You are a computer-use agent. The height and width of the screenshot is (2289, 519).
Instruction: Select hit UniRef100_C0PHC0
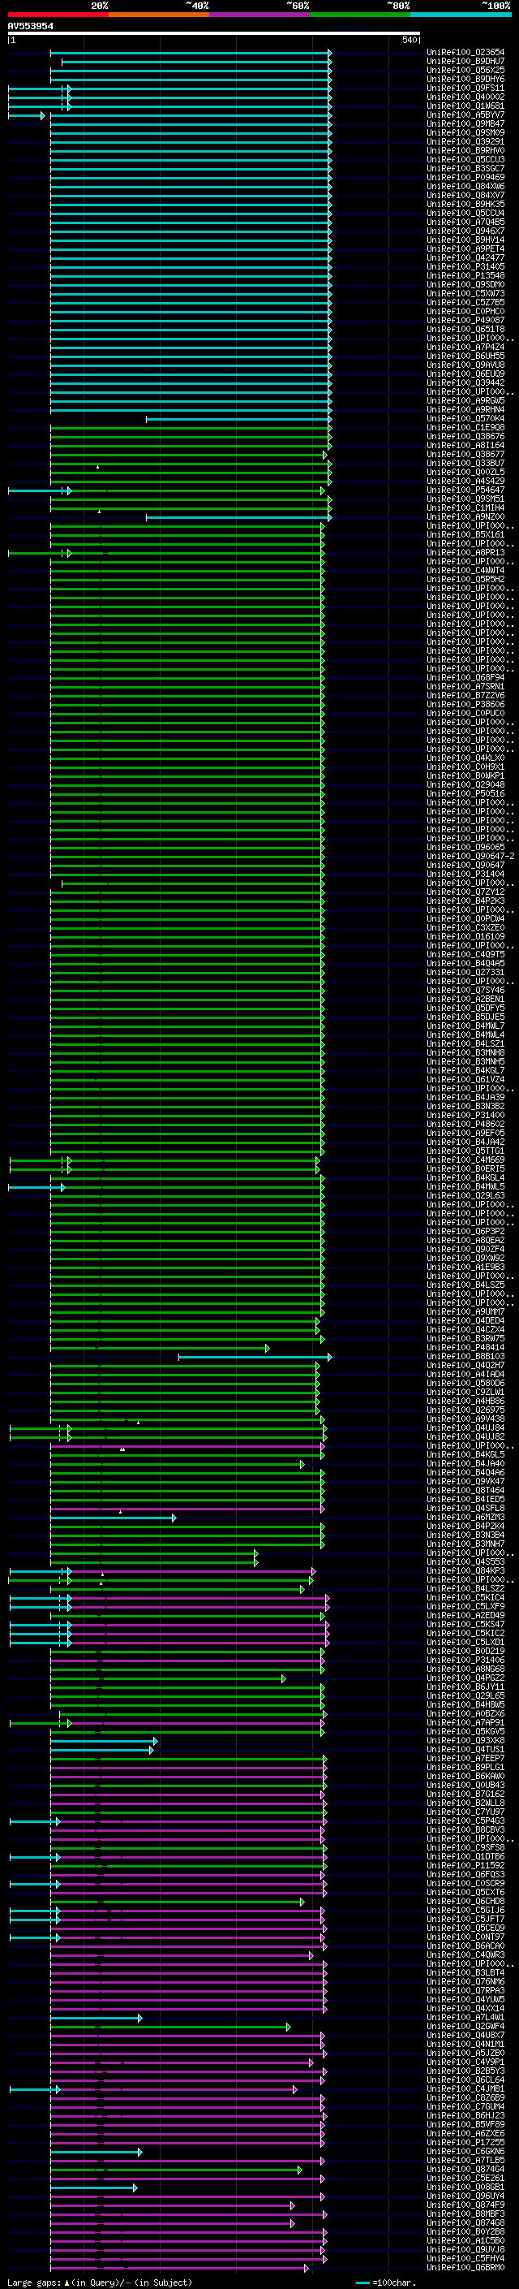(465, 312)
